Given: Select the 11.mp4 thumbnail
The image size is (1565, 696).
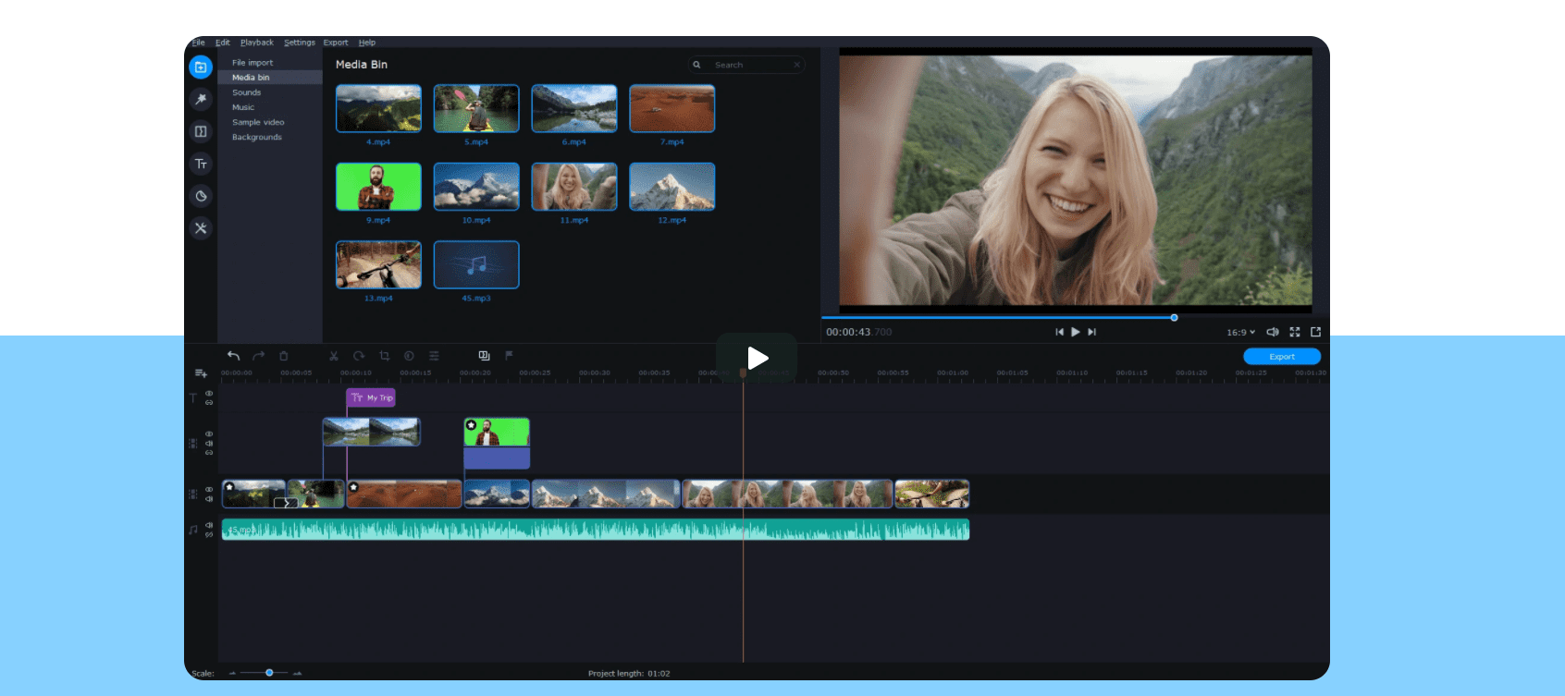Looking at the screenshot, I should [x=574, y=187].
